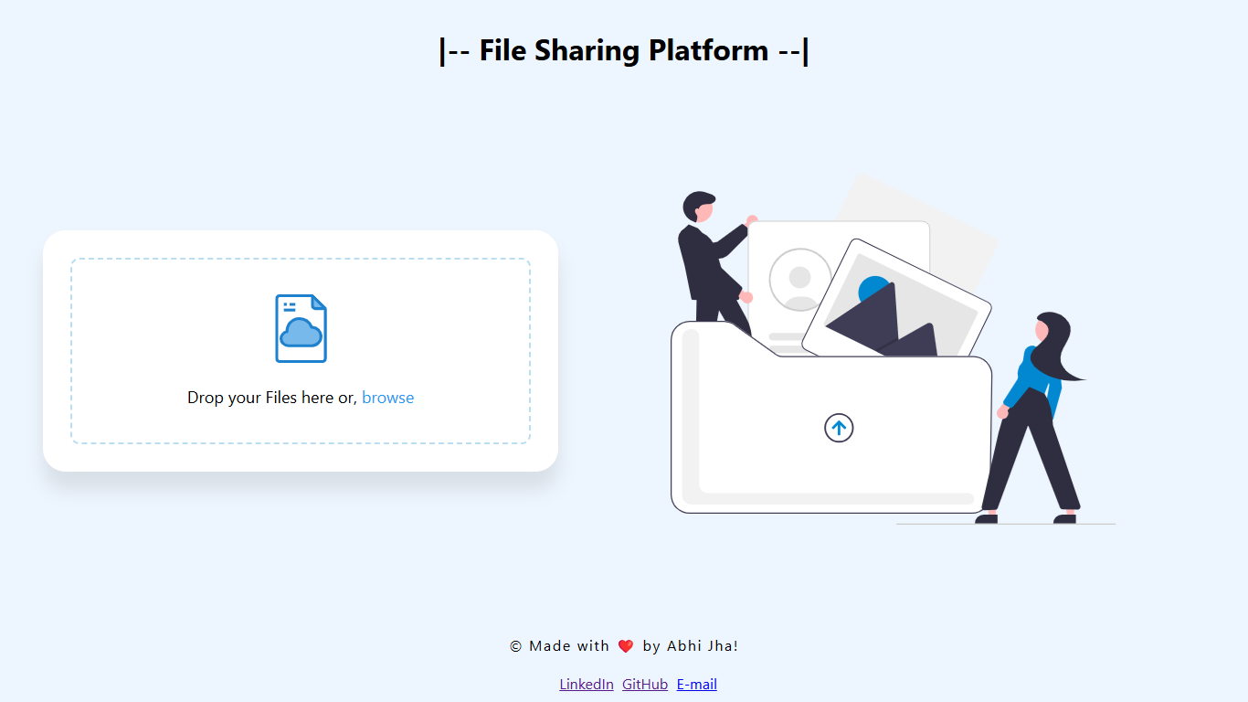The width and height of the screenshot is (1248, 702).
Task: Click the browse link to choose files
Action: pos(387,398)
